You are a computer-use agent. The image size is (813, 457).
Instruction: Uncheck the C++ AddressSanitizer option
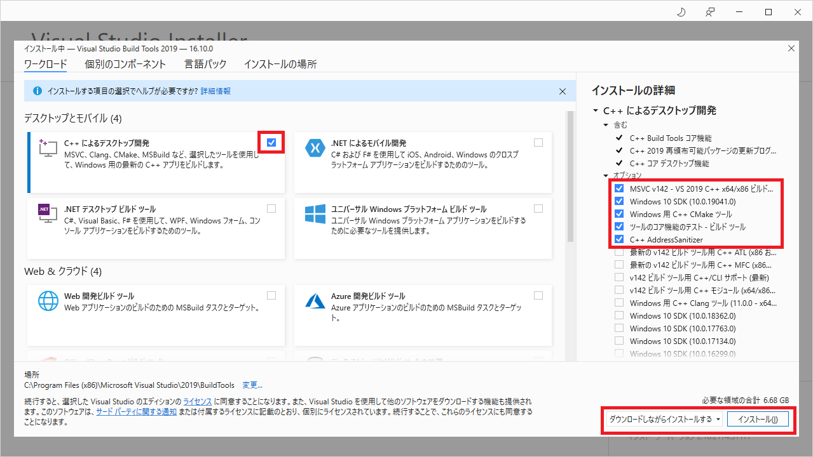(619, 239)
